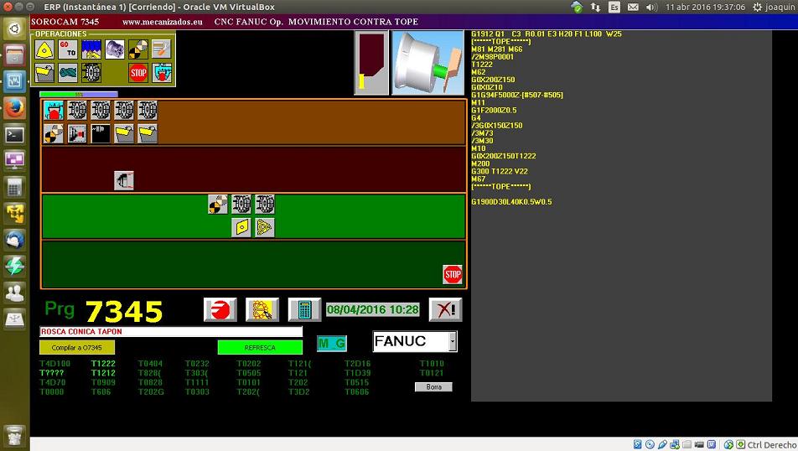
Task: Open the calculator button
Action: click(x=304, y=309)
